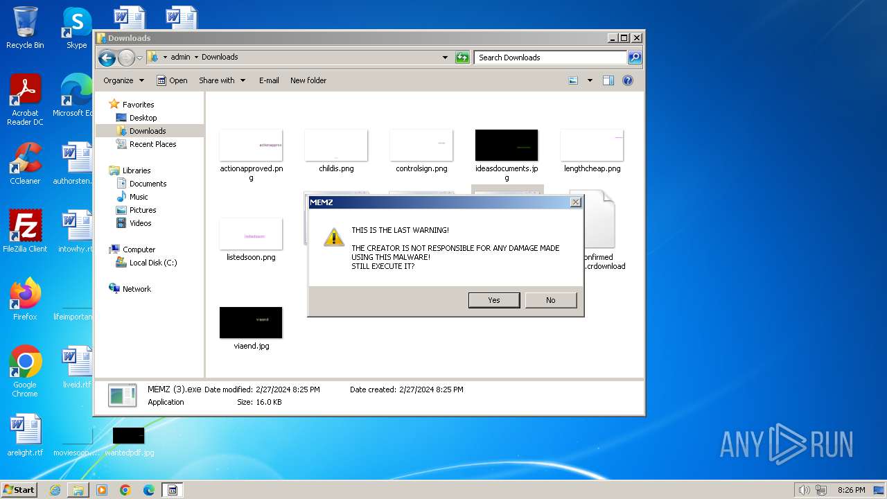Viewport: 887px width, 499px height.
Task: Launch Chrome from the taskbar
Action: tap(125, 490)
